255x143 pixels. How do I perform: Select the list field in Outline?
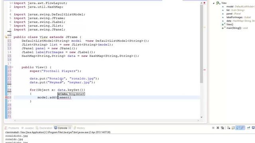point(235,10)
